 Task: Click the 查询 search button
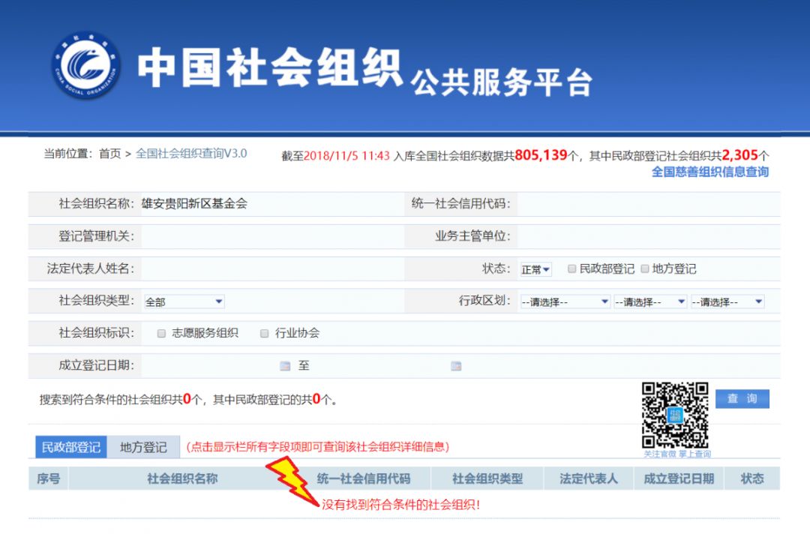(742, 399)
